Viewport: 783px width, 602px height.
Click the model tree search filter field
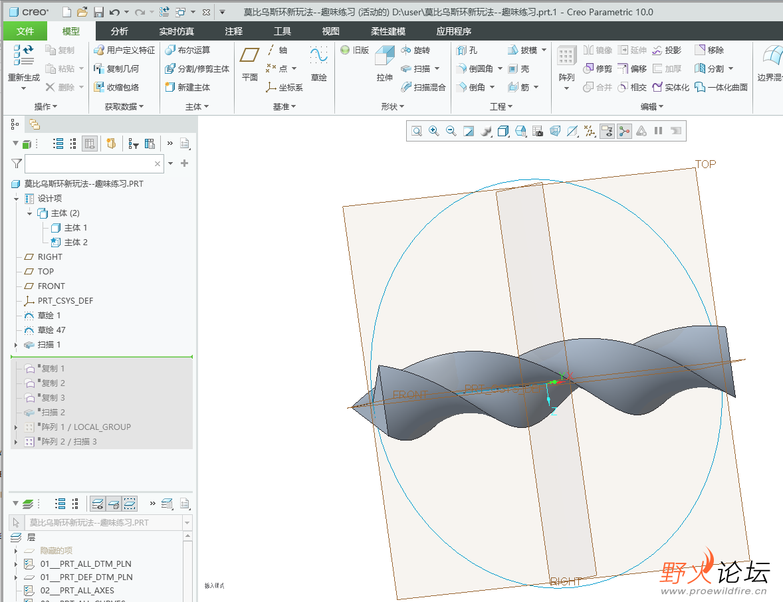click(94, 163)
